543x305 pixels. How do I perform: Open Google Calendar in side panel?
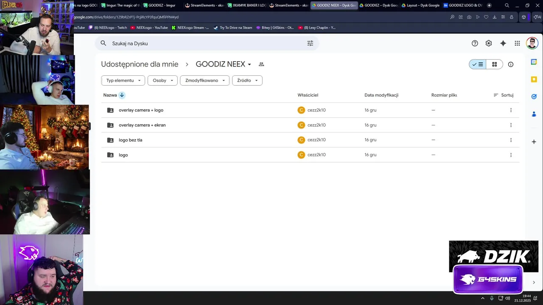534,62
